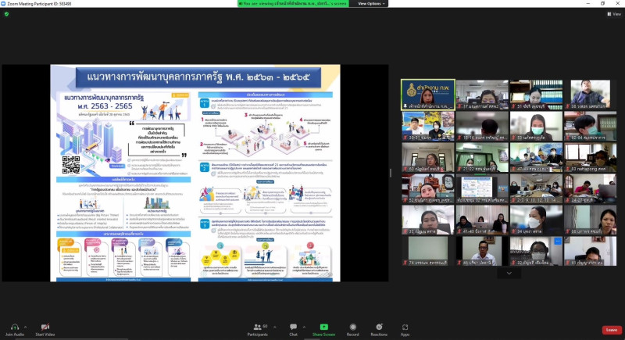
Task: Click muted mic icon on participant 51 tile
Action: 514,107
